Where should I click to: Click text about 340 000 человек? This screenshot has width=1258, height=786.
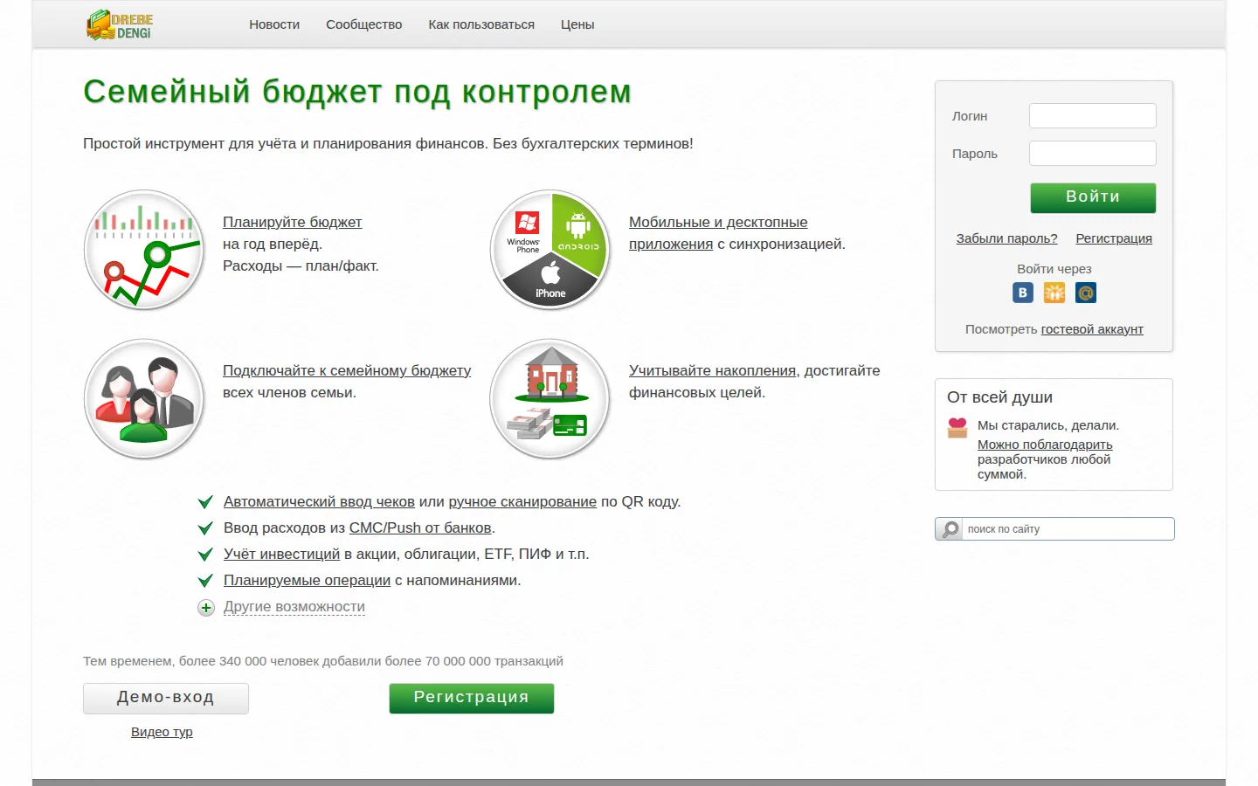click(x=323, y=661)
